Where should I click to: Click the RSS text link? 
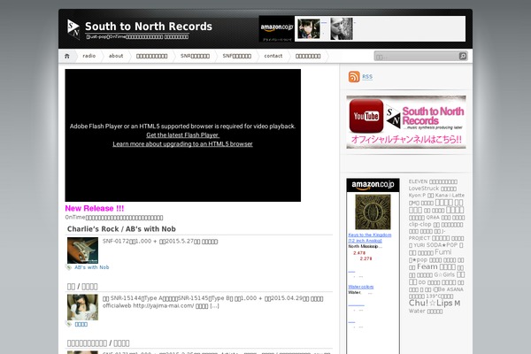pyautogui.click(x=367, y=77)
